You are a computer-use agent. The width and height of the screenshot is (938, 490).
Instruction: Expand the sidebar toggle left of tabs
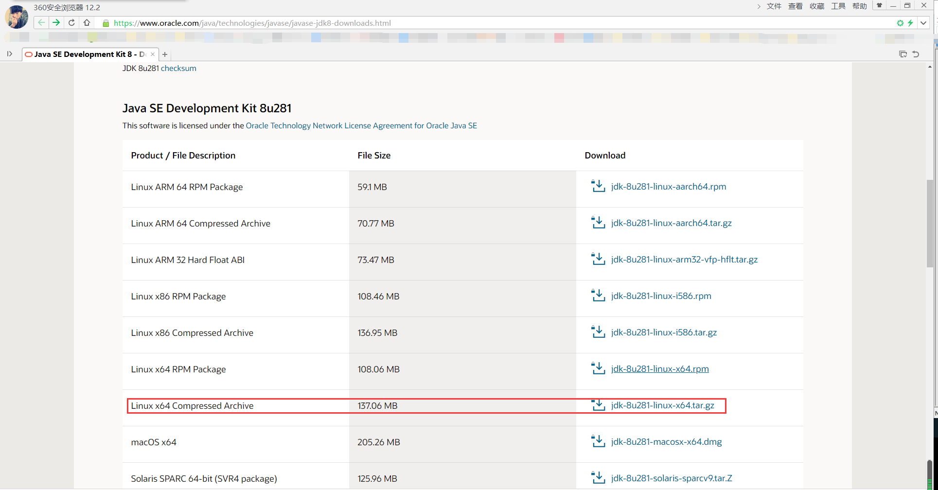[10, 54]
